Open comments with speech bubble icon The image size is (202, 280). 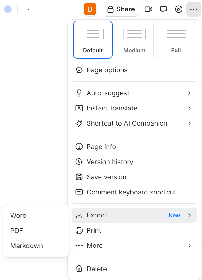pos(164,9)
